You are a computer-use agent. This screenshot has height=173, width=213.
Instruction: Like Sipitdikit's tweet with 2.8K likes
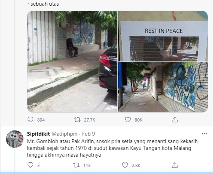125,165
